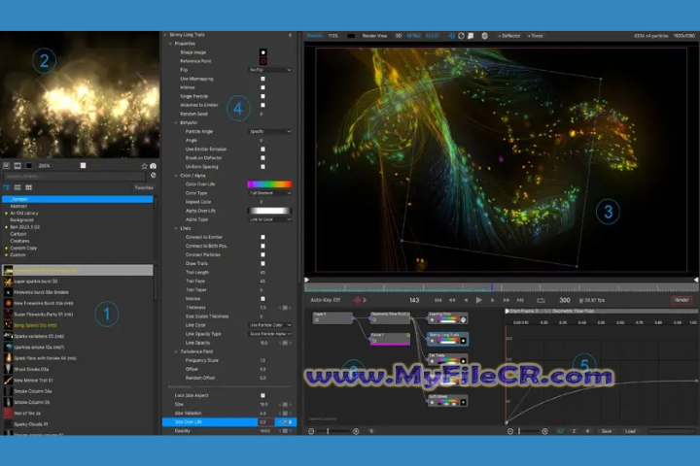700x466 pixels.
Task: Click the favorite star icon under preview
Action: point(144,166)
